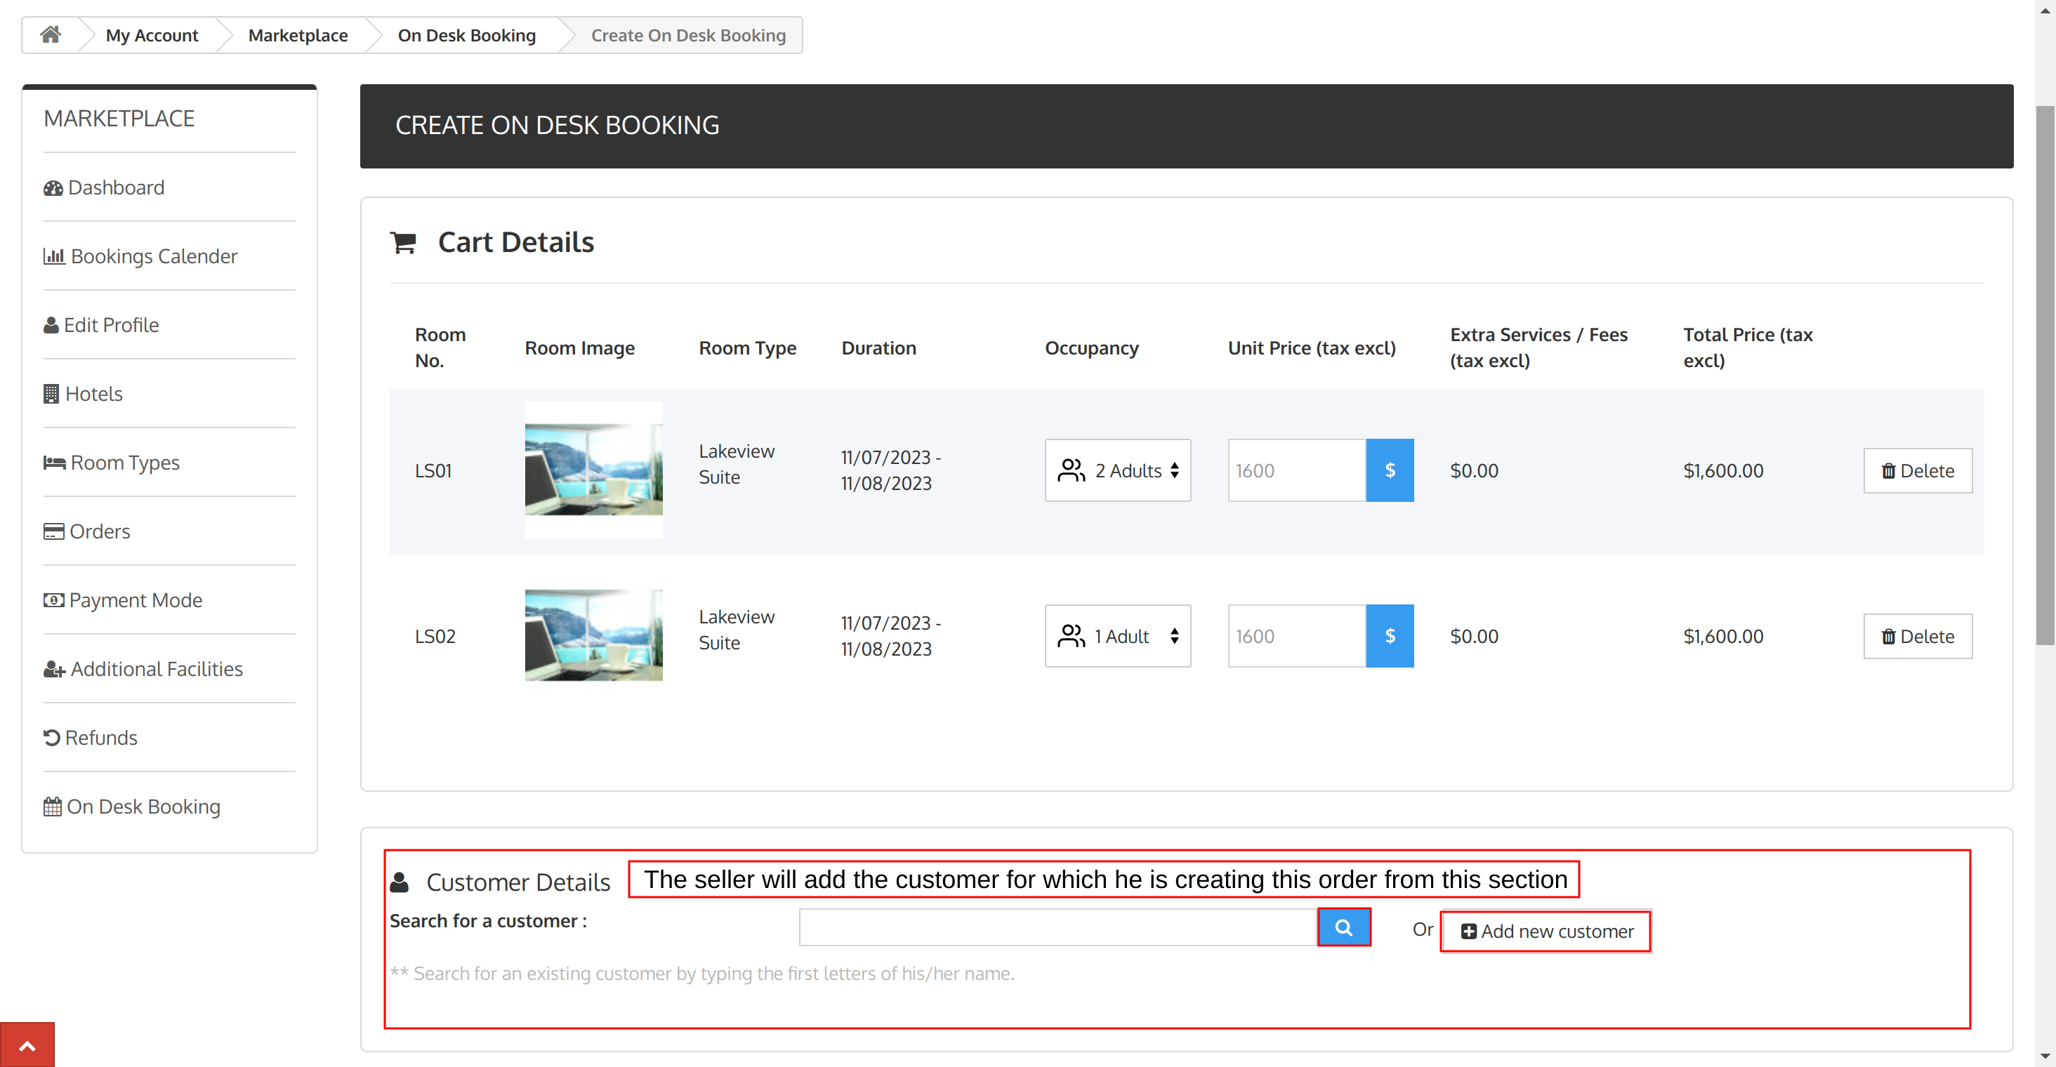Click room image thumbnail for LS02

(x=594, y=635)
